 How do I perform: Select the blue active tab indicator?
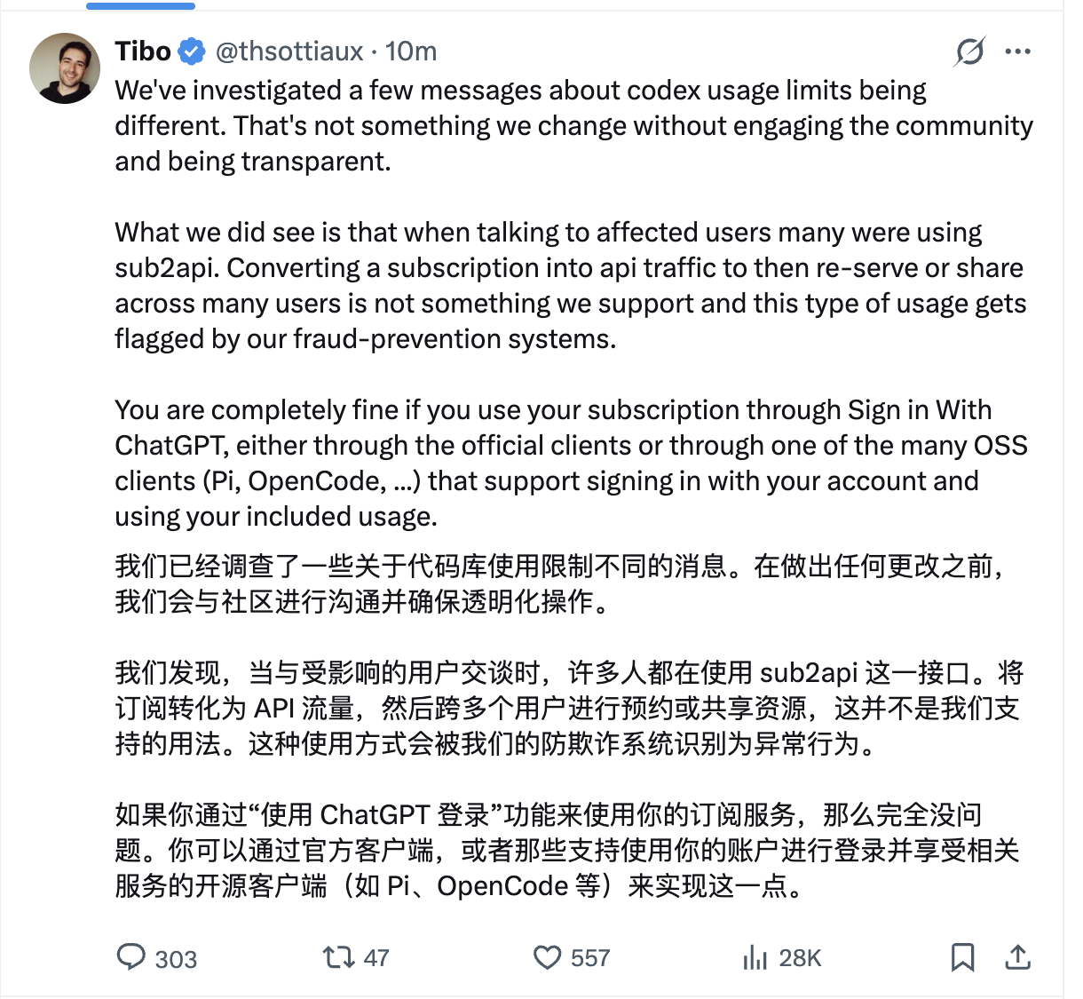(140, 5)
